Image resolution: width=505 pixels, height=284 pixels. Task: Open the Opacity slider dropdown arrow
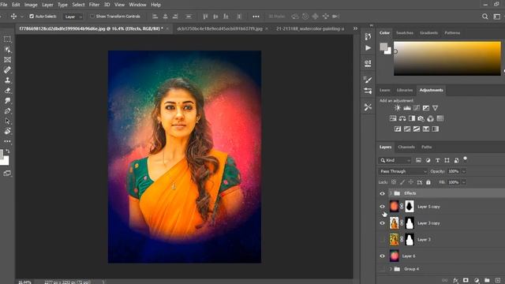[x=464, y=171]
